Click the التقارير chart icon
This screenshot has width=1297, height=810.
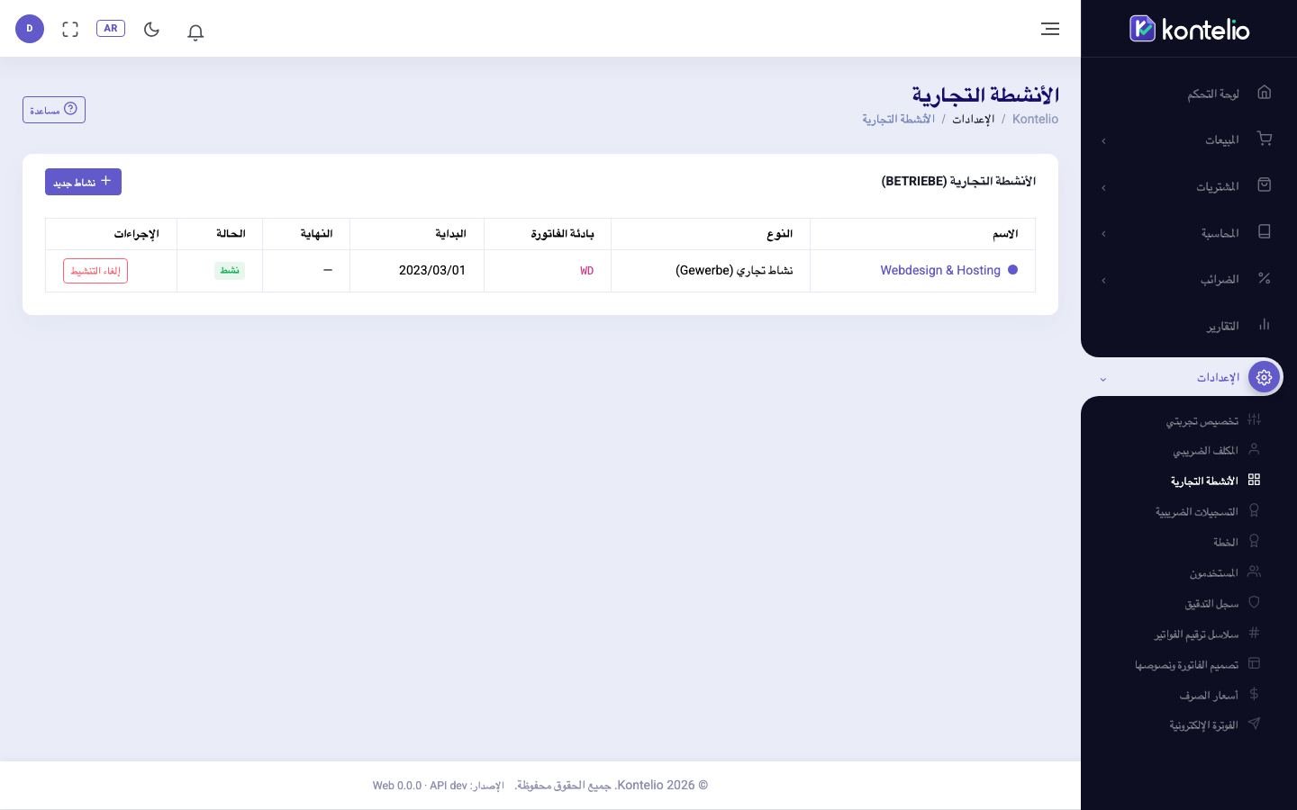point(1265,325)
